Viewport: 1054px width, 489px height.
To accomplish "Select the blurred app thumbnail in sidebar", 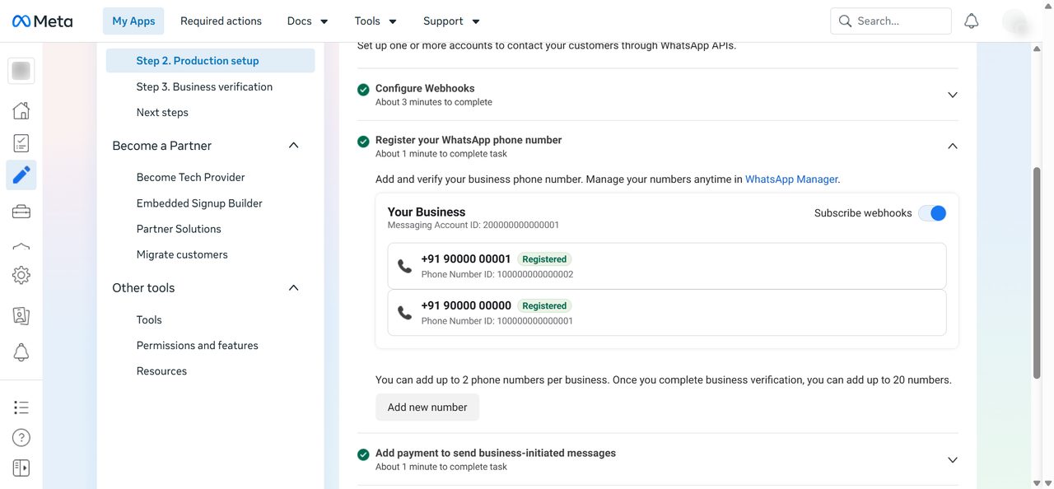I will pyautogui.click(x=21, y=71).
